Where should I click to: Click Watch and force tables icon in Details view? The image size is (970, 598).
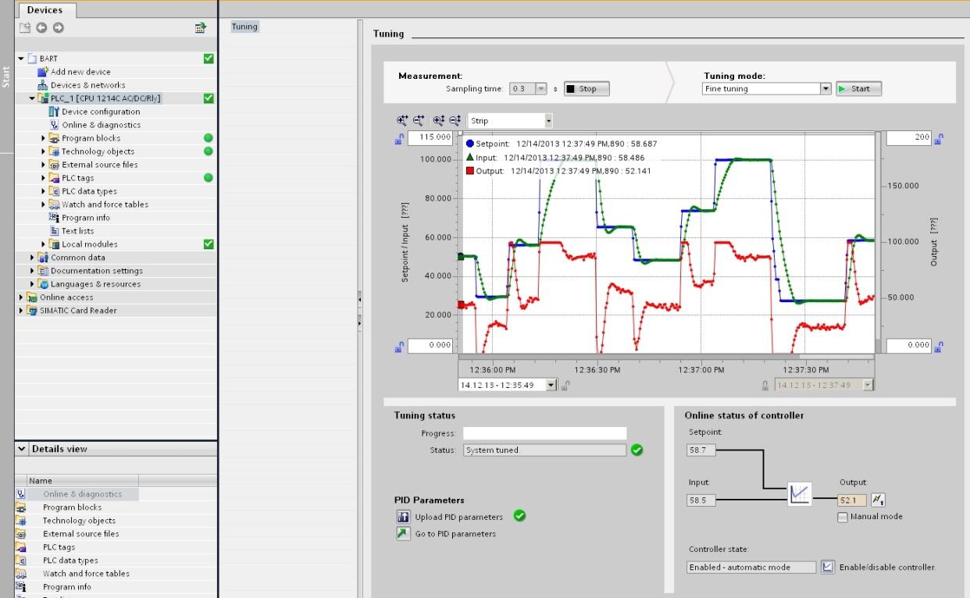pos(21,574)
